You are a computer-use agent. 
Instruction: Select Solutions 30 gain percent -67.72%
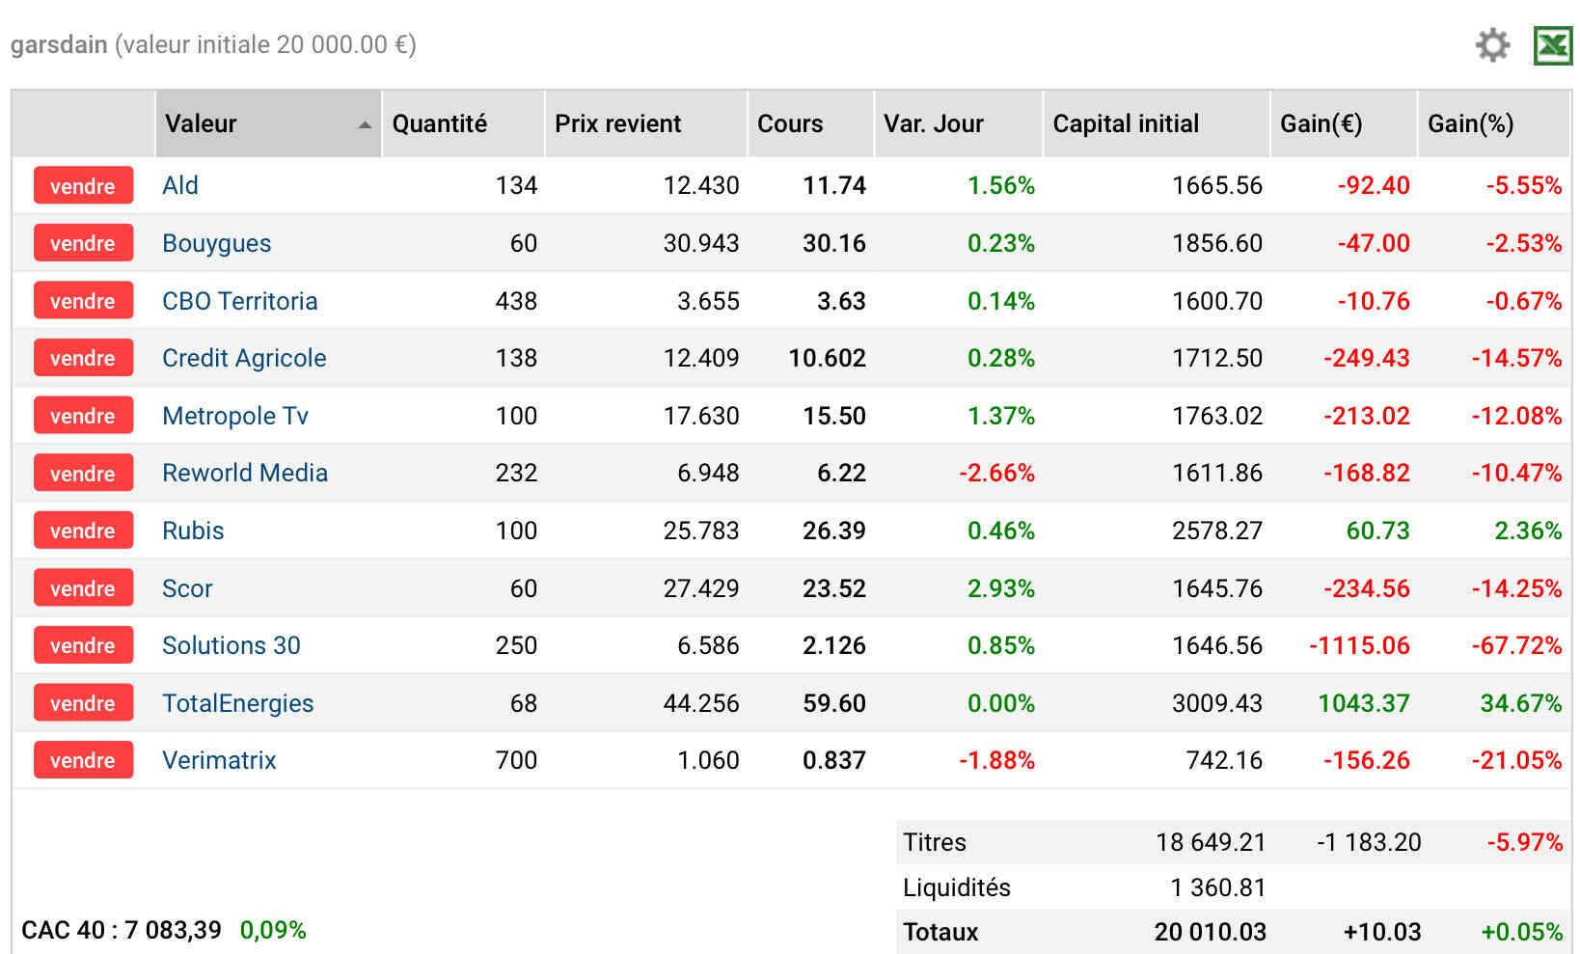[x=1516, y=645]
